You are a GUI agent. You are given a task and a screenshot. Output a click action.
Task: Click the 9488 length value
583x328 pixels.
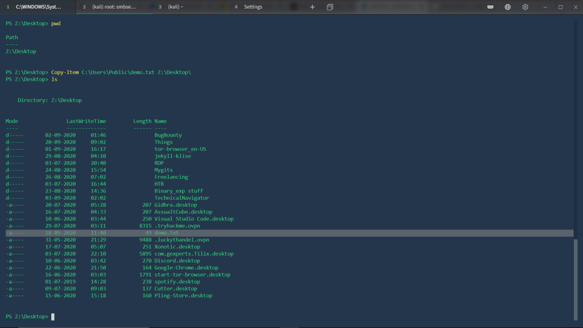pos(145,240)
